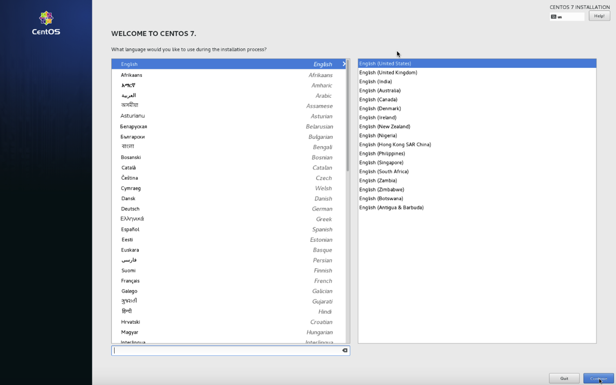Select English (Philippines) locale
This screenshot has width=616, height=385.
click(477, 153)
